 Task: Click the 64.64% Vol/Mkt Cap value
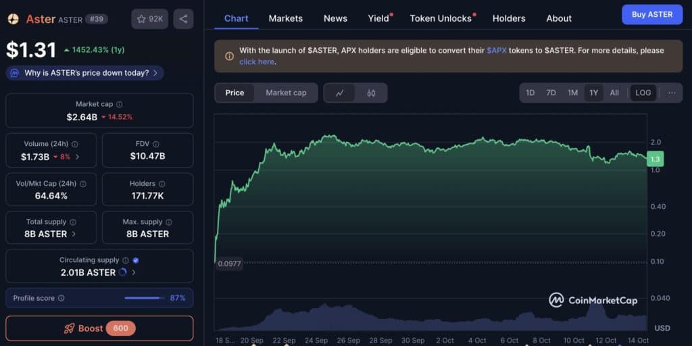(x=51, y=195)
